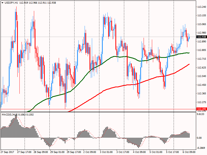Select price scale value 113.155
This screenshot has width=207, height=155.
202,16
